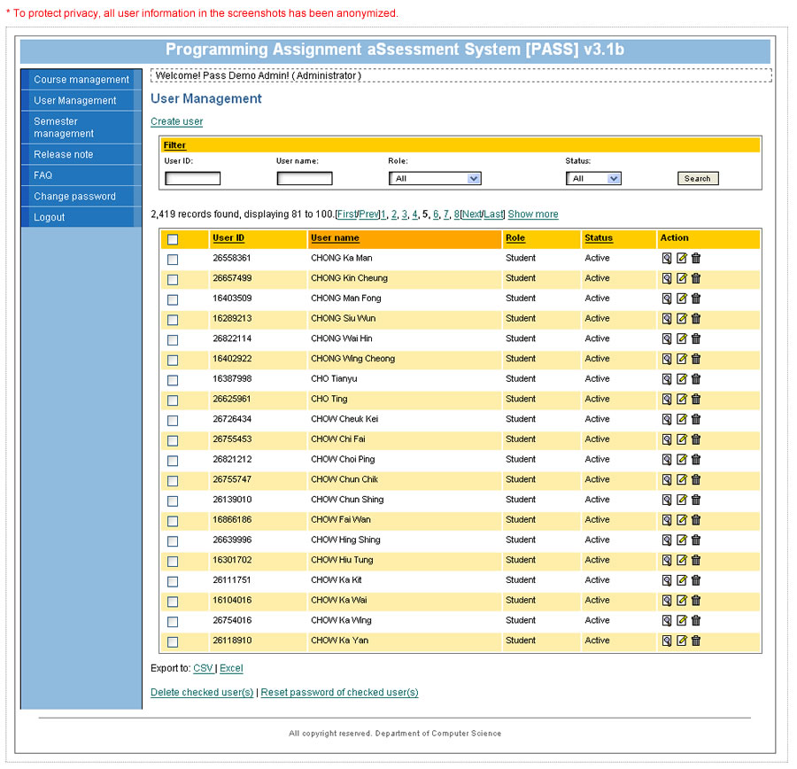Click the edit icon for CHONG Kin Cheung
Screen dimensions: 797x769
point(681,278)
